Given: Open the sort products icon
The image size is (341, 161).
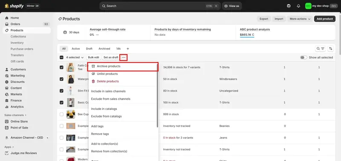Looking at the screenshot, I should tap(331, 49).
